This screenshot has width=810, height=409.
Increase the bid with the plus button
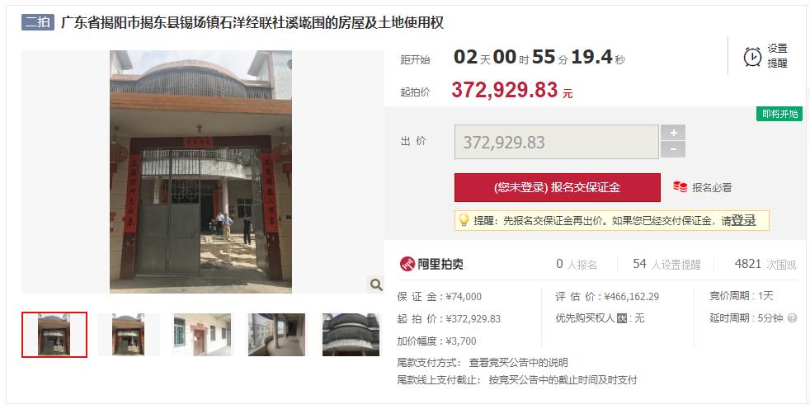(x=673, y=133)
